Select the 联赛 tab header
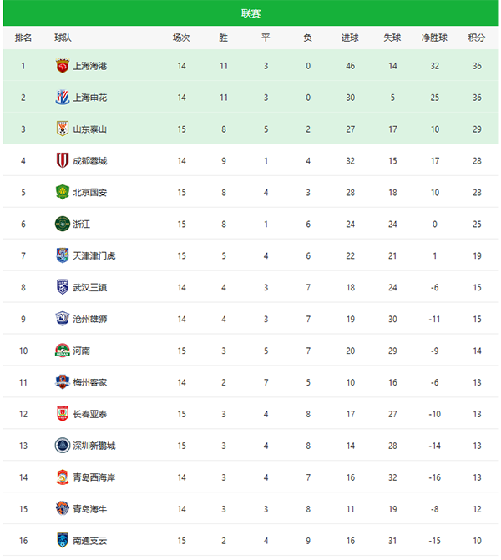The image size is (501, 560). [250, 13]
